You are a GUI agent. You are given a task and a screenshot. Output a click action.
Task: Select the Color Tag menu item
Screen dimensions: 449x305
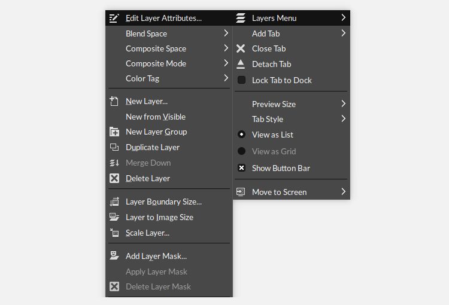point(169,78)
